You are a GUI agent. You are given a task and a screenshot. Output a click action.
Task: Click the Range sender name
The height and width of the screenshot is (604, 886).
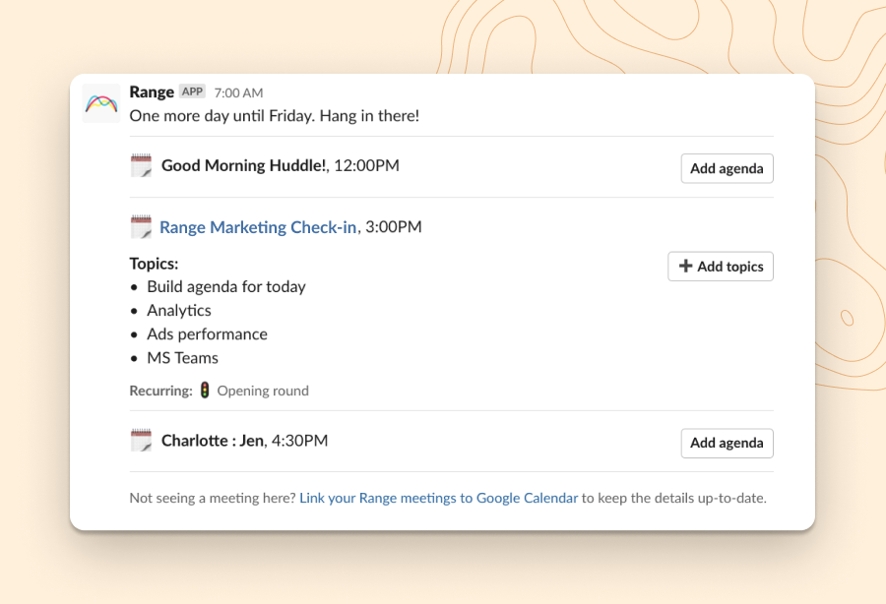coord(152,92)
